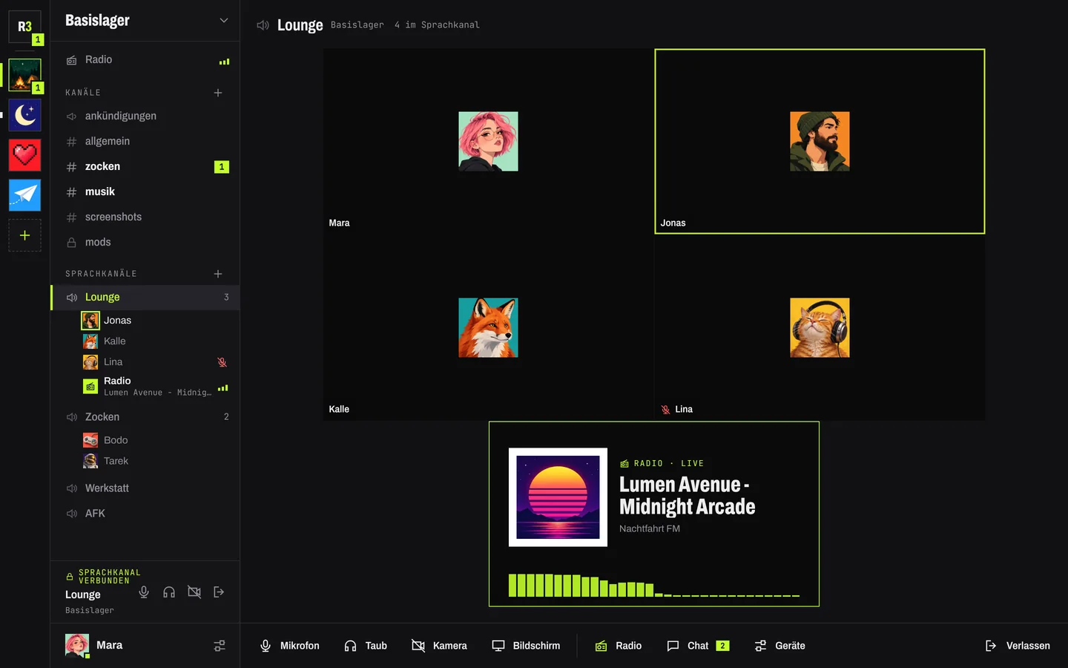
Task: Disconnect from voice in the connection panel
Action: click(x=219, y=592)
